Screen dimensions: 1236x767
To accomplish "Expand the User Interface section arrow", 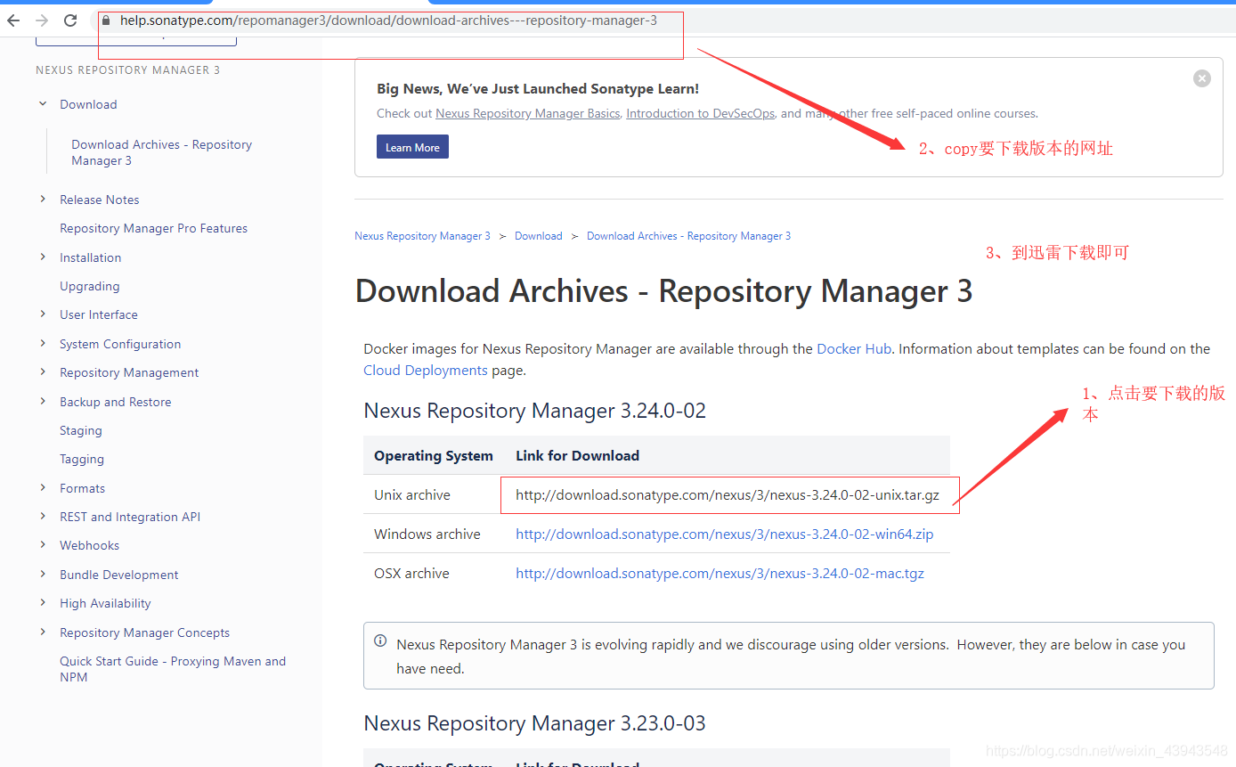I will 43,314.
